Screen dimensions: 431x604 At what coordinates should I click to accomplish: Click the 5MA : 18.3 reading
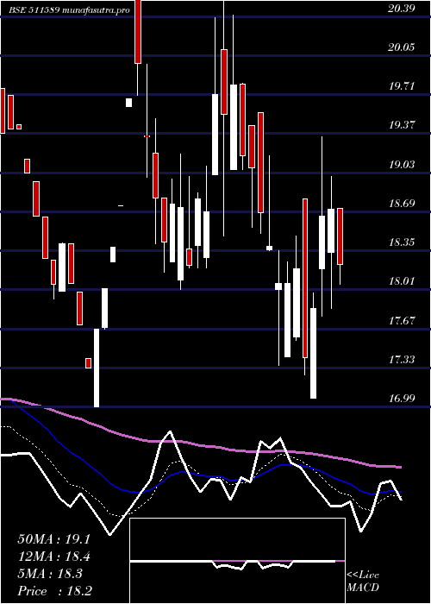pyautogui.click(x=50, y=574)
